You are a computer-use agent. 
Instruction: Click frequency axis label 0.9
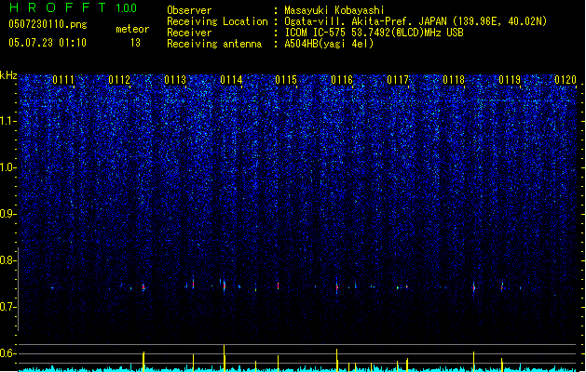pos(8,214)
